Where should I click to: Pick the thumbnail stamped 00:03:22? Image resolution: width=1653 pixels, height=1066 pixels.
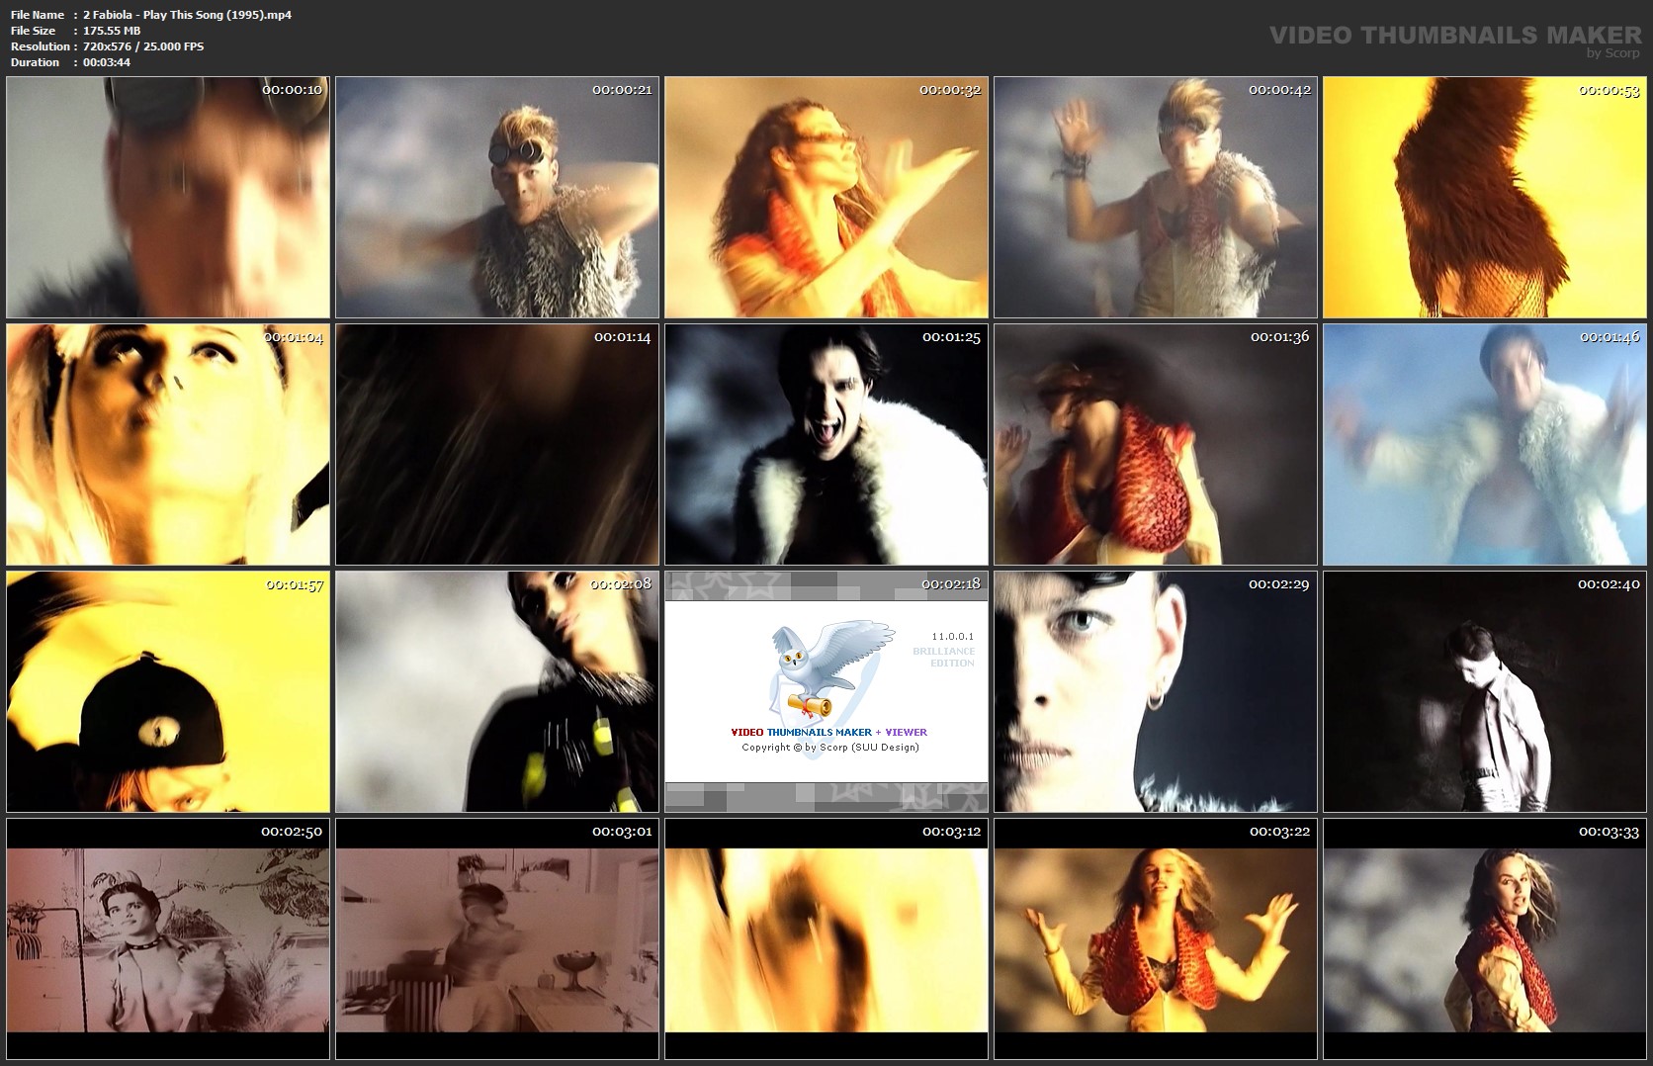(1156, 939)
